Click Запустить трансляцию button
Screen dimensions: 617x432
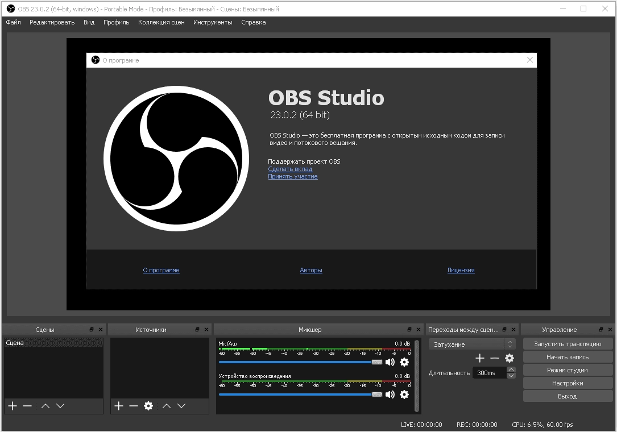pos(568,344)
